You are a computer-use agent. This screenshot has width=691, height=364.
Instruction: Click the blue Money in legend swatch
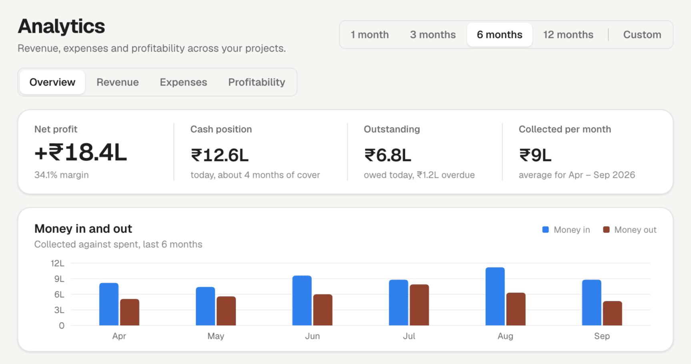(x=545, y=230)
